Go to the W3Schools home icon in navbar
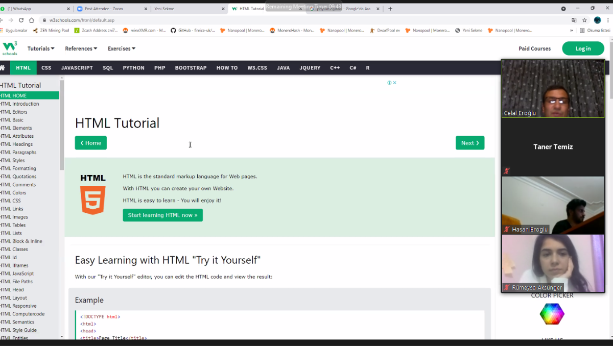Image resolution: width=613 pixels, height=347 pixels. [3, 68]
